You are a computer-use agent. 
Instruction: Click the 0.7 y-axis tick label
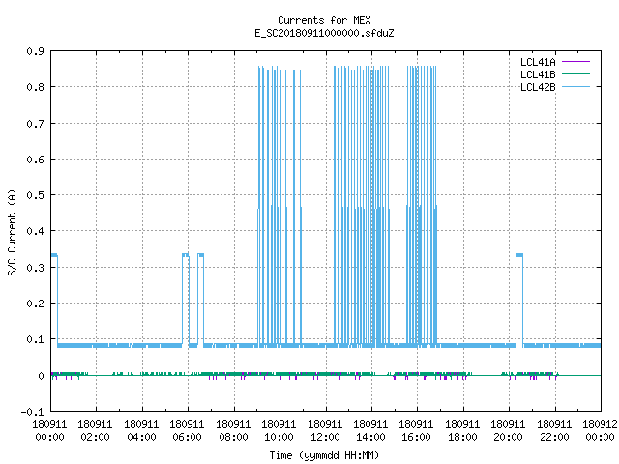point(35,124)
